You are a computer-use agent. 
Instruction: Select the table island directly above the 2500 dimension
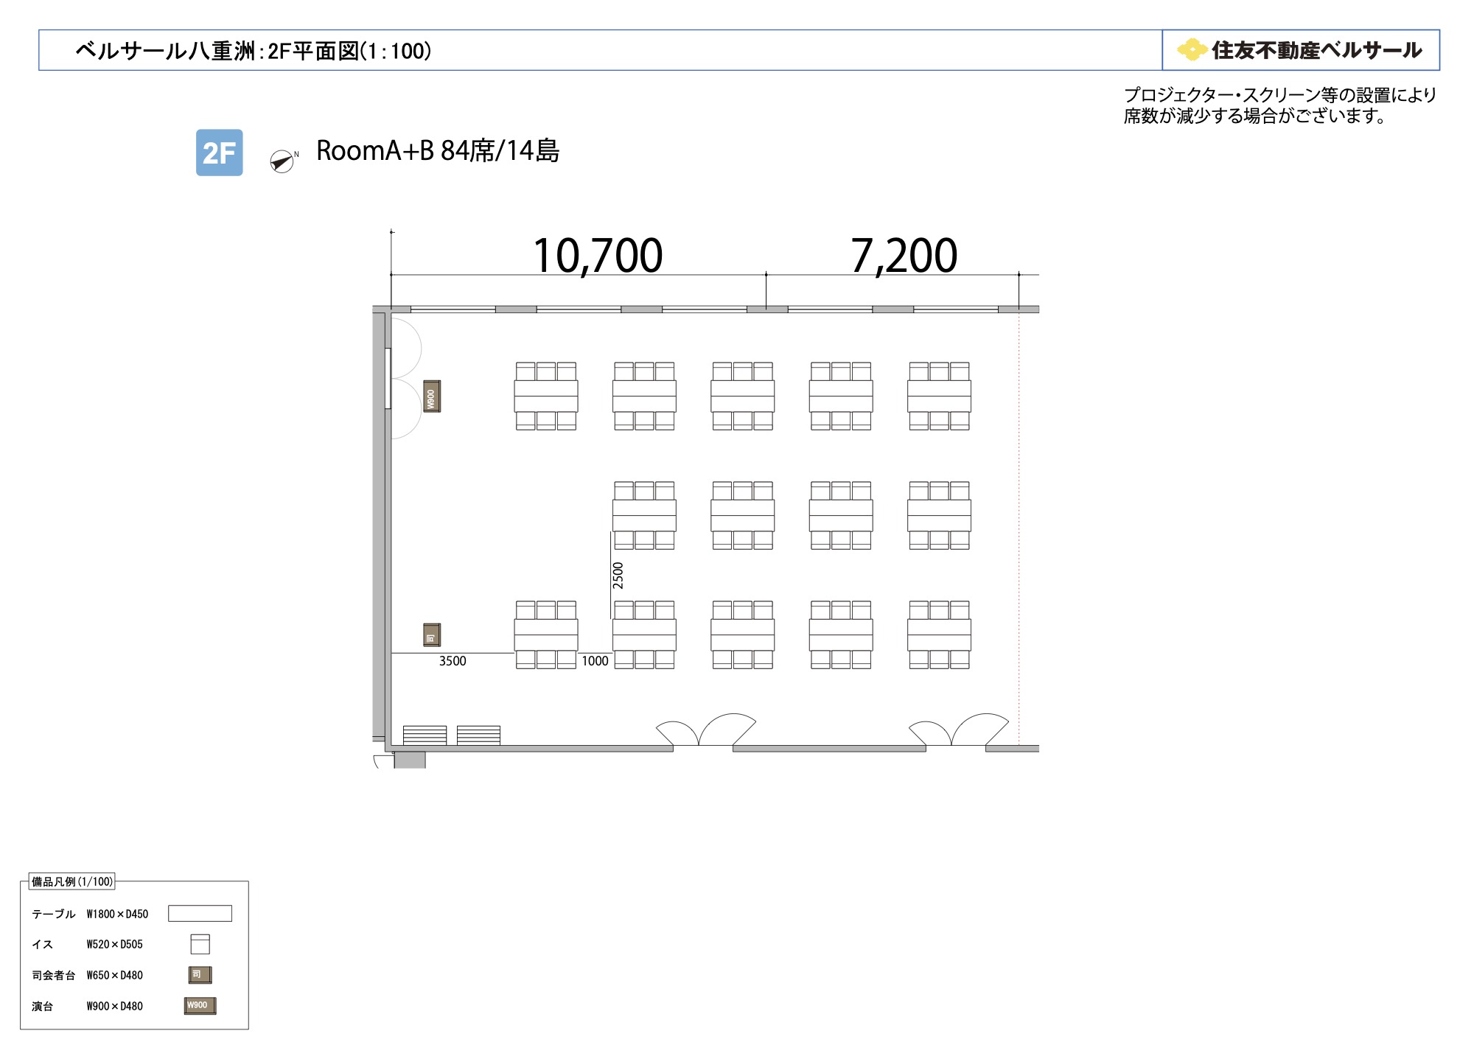pyautogui.click(x=644, y=515)
